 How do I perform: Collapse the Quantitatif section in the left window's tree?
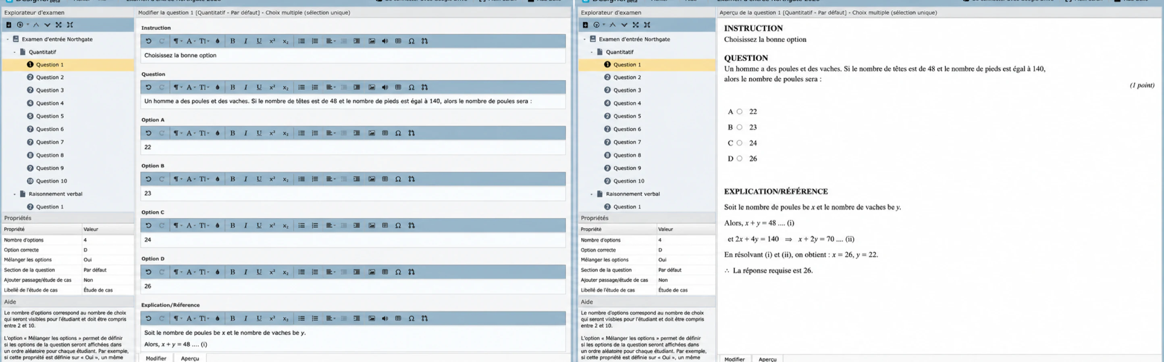click(15, 52)
